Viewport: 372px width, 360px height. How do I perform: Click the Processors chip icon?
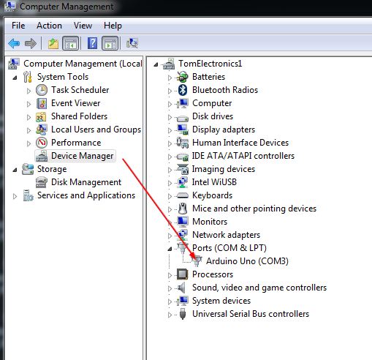point(183,274)
